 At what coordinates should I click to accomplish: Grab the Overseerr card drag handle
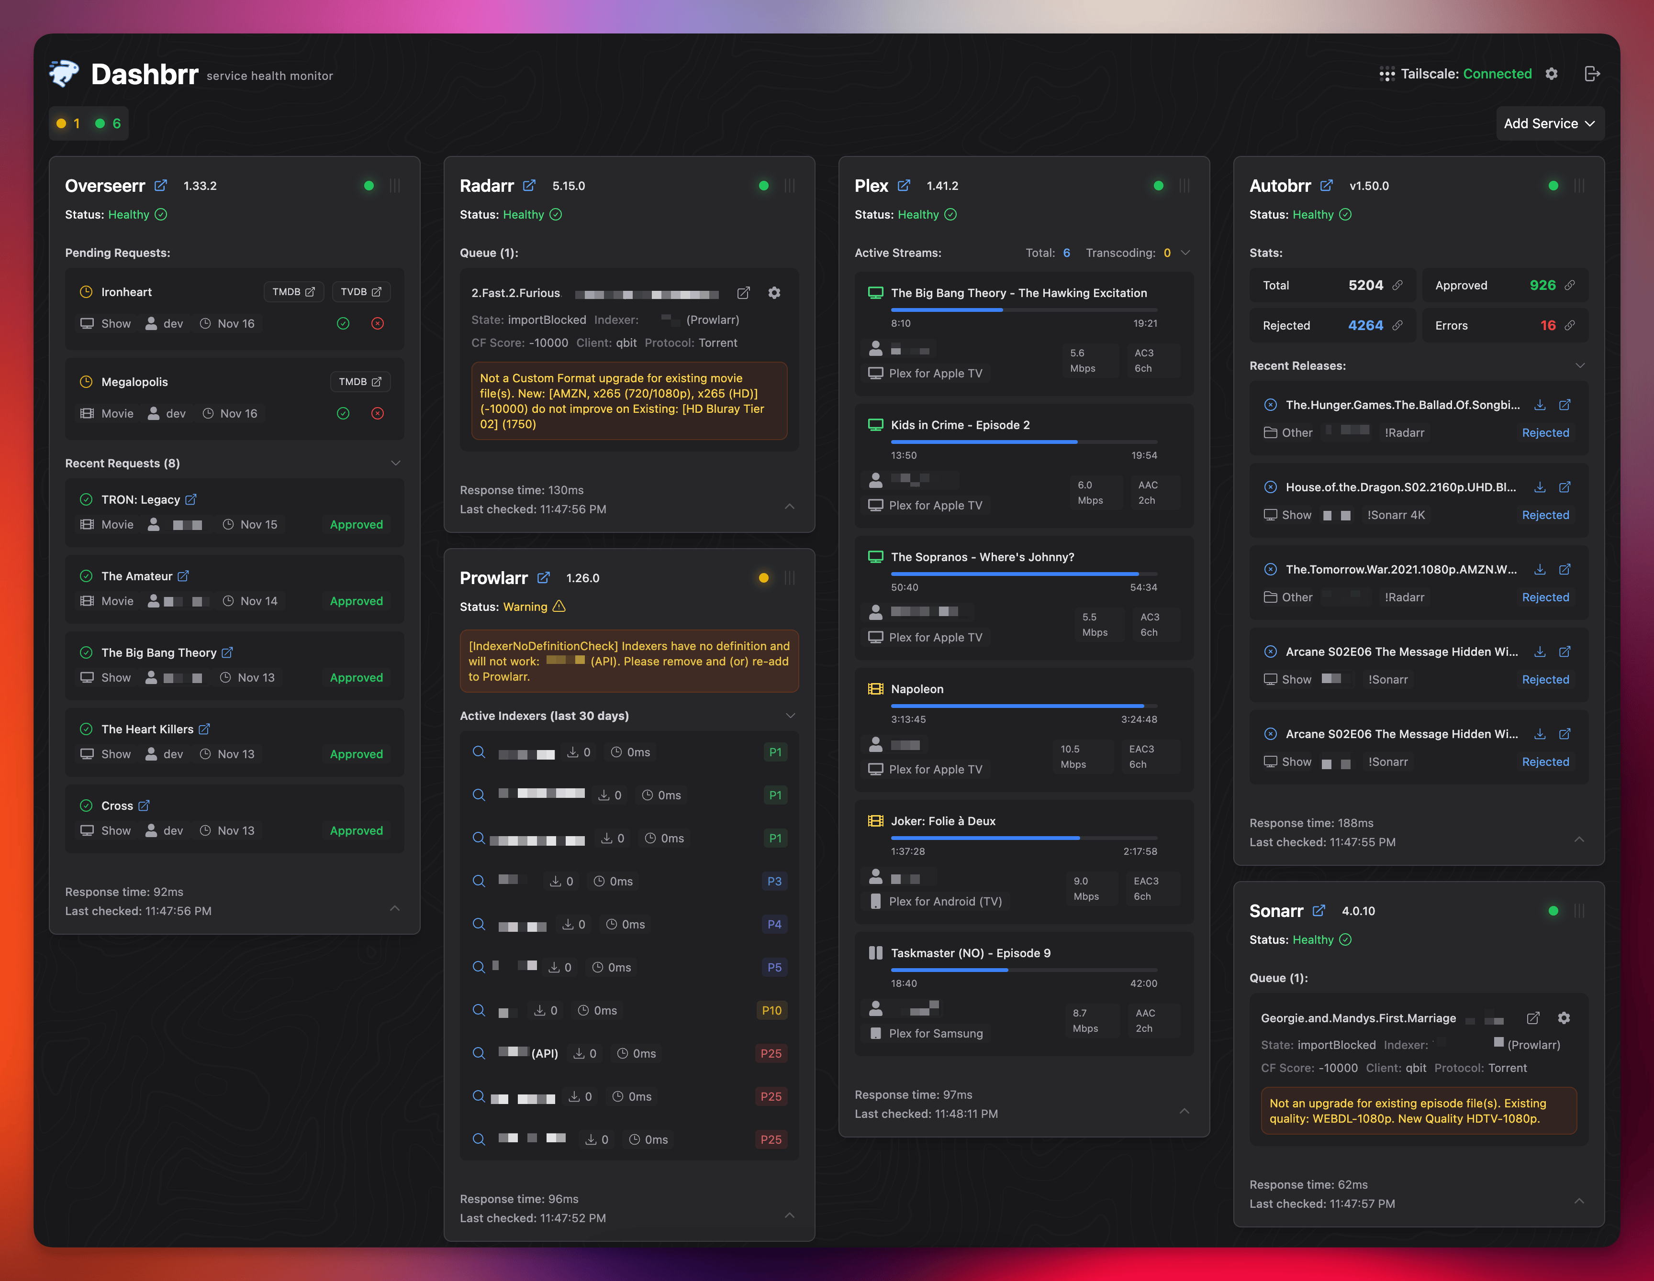pyautogui.click(x=394, y=186)
